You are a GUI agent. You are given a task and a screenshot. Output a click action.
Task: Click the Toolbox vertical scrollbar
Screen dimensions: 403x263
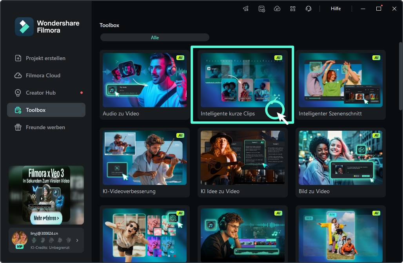(x=400, y=76)
